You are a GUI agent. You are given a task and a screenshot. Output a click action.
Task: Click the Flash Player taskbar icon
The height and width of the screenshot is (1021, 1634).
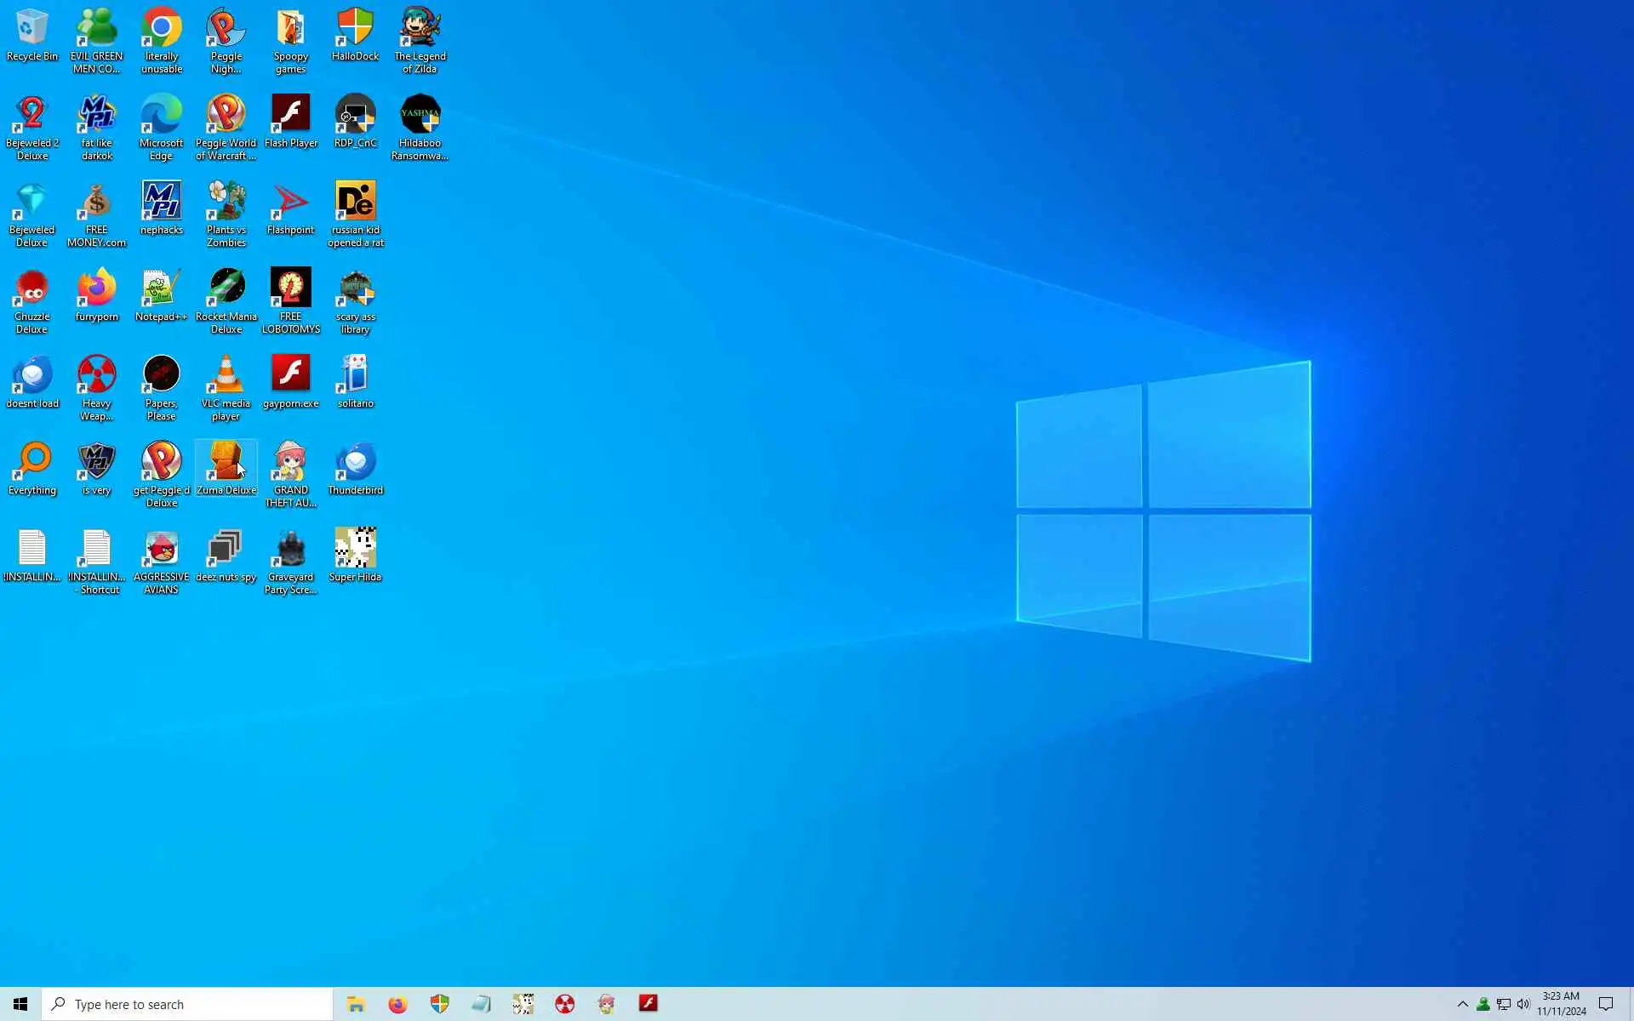[648, 1004]
